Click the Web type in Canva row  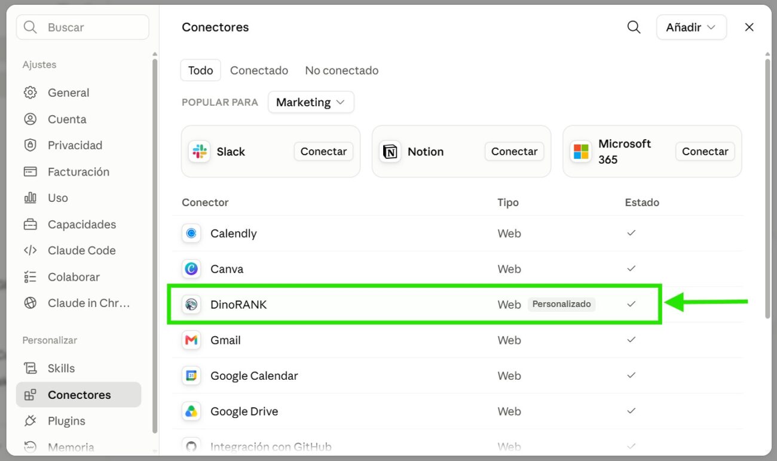(509, 269)
